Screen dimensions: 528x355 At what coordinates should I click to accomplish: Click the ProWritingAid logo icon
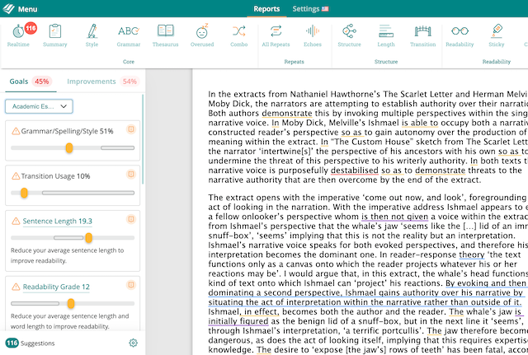pos(8,9)
